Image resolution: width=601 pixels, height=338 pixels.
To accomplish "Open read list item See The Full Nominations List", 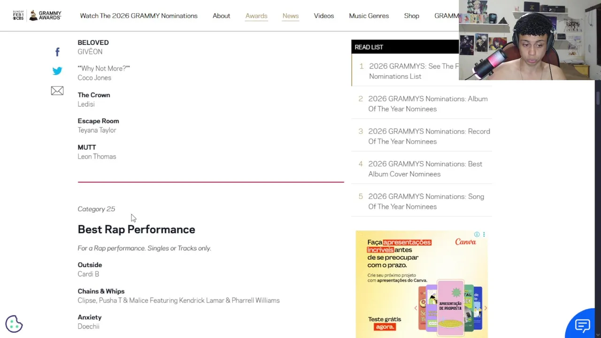I will 413,71.
